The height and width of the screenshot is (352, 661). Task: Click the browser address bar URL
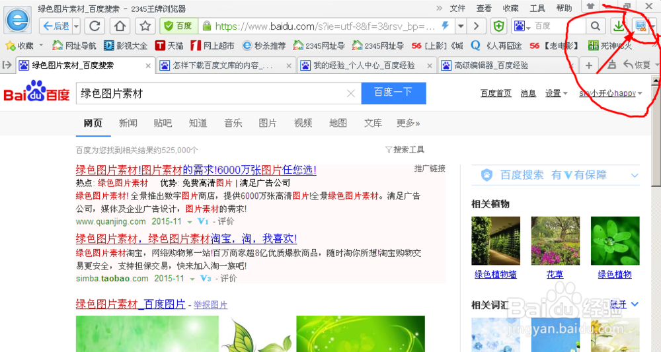point(325,26)
